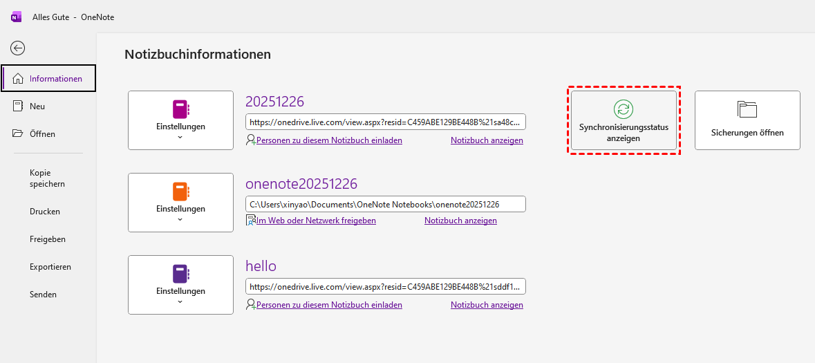The image size is (815, 363).
Task: Open the sync status view icon
Action: point(624,109)
